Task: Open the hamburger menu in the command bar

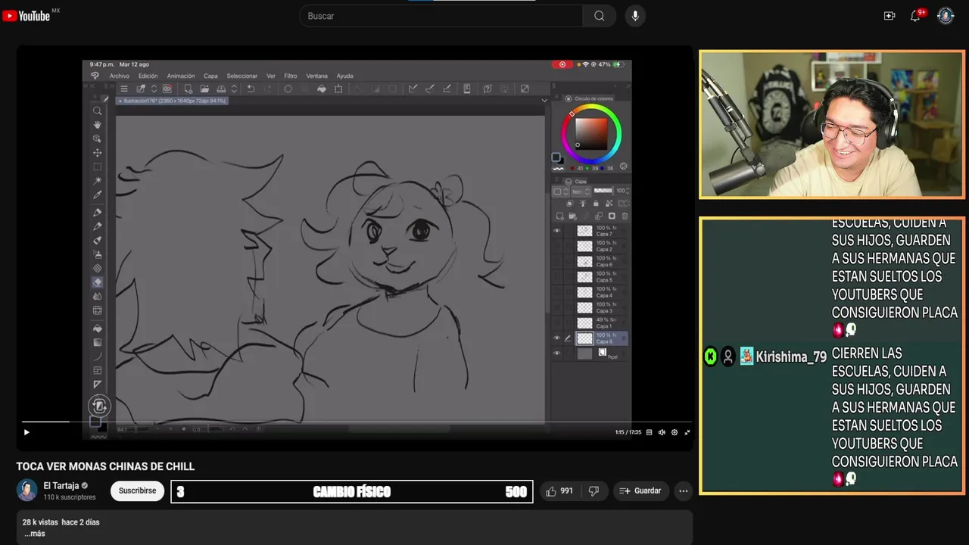Action: (124, 89)
